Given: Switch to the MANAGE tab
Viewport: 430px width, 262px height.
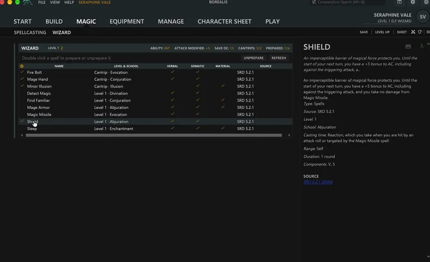Looking at the screenshot, I should point(171,21).
